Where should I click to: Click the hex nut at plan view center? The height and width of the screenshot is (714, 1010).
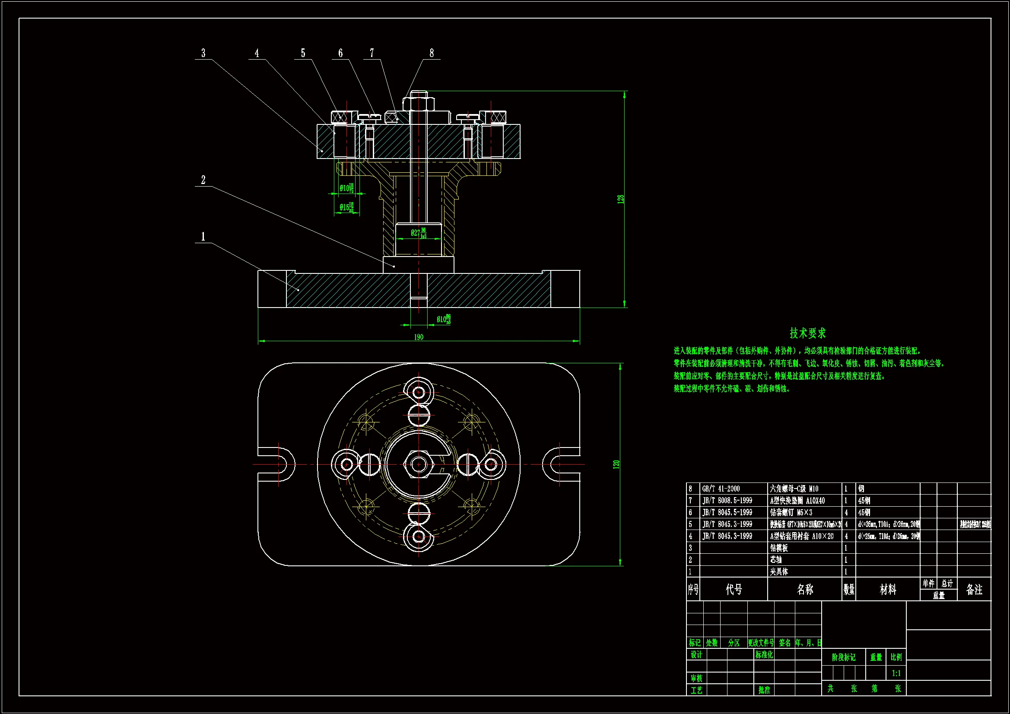click(x=418, y=464)
